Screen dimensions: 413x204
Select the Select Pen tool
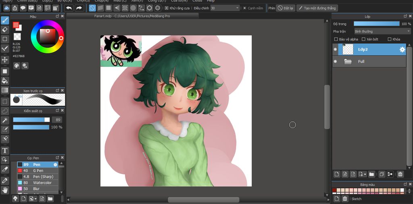5,129
